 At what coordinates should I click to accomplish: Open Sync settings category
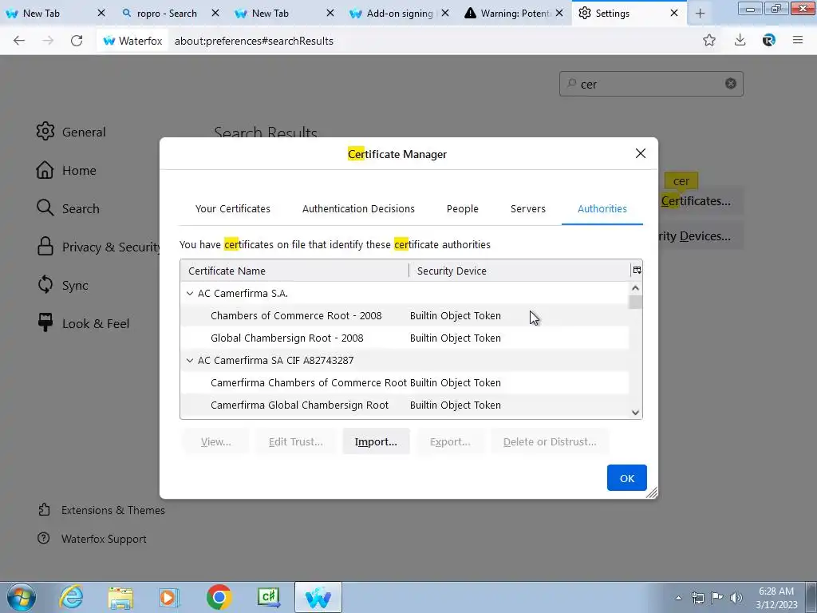pyautogui.click(x=62, y=285)
